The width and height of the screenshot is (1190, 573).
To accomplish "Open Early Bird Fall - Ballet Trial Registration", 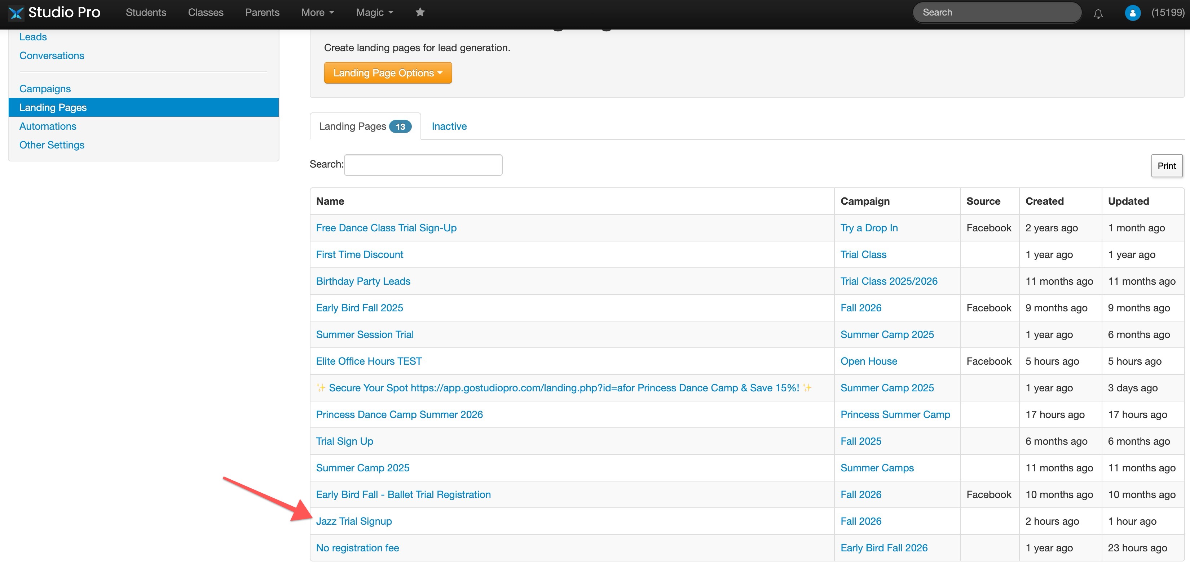I will 403,495.
